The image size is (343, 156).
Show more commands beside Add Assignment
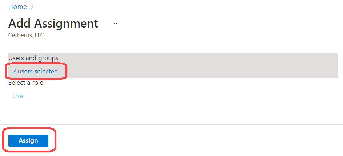[x=114, y=23]
